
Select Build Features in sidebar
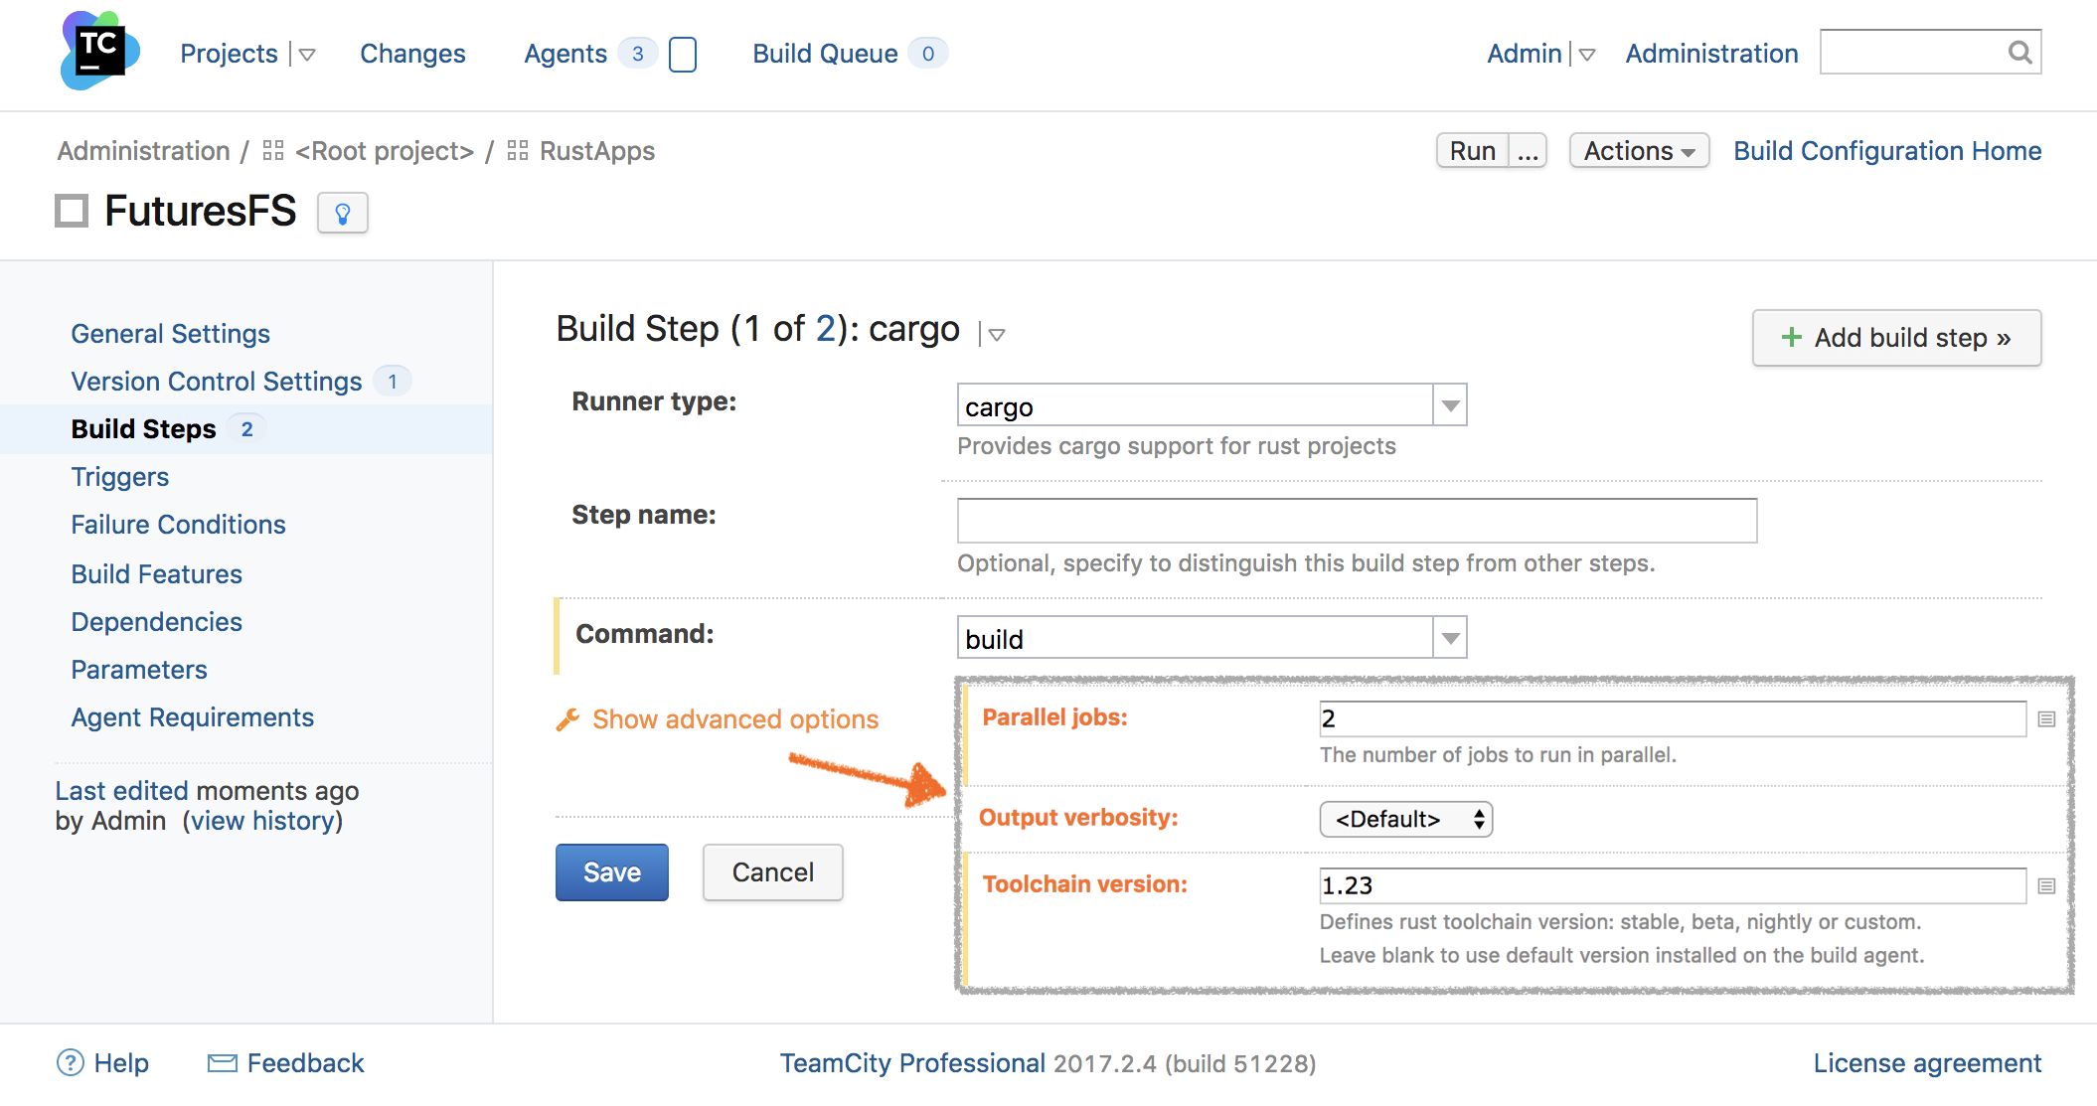tap(157, 574)
